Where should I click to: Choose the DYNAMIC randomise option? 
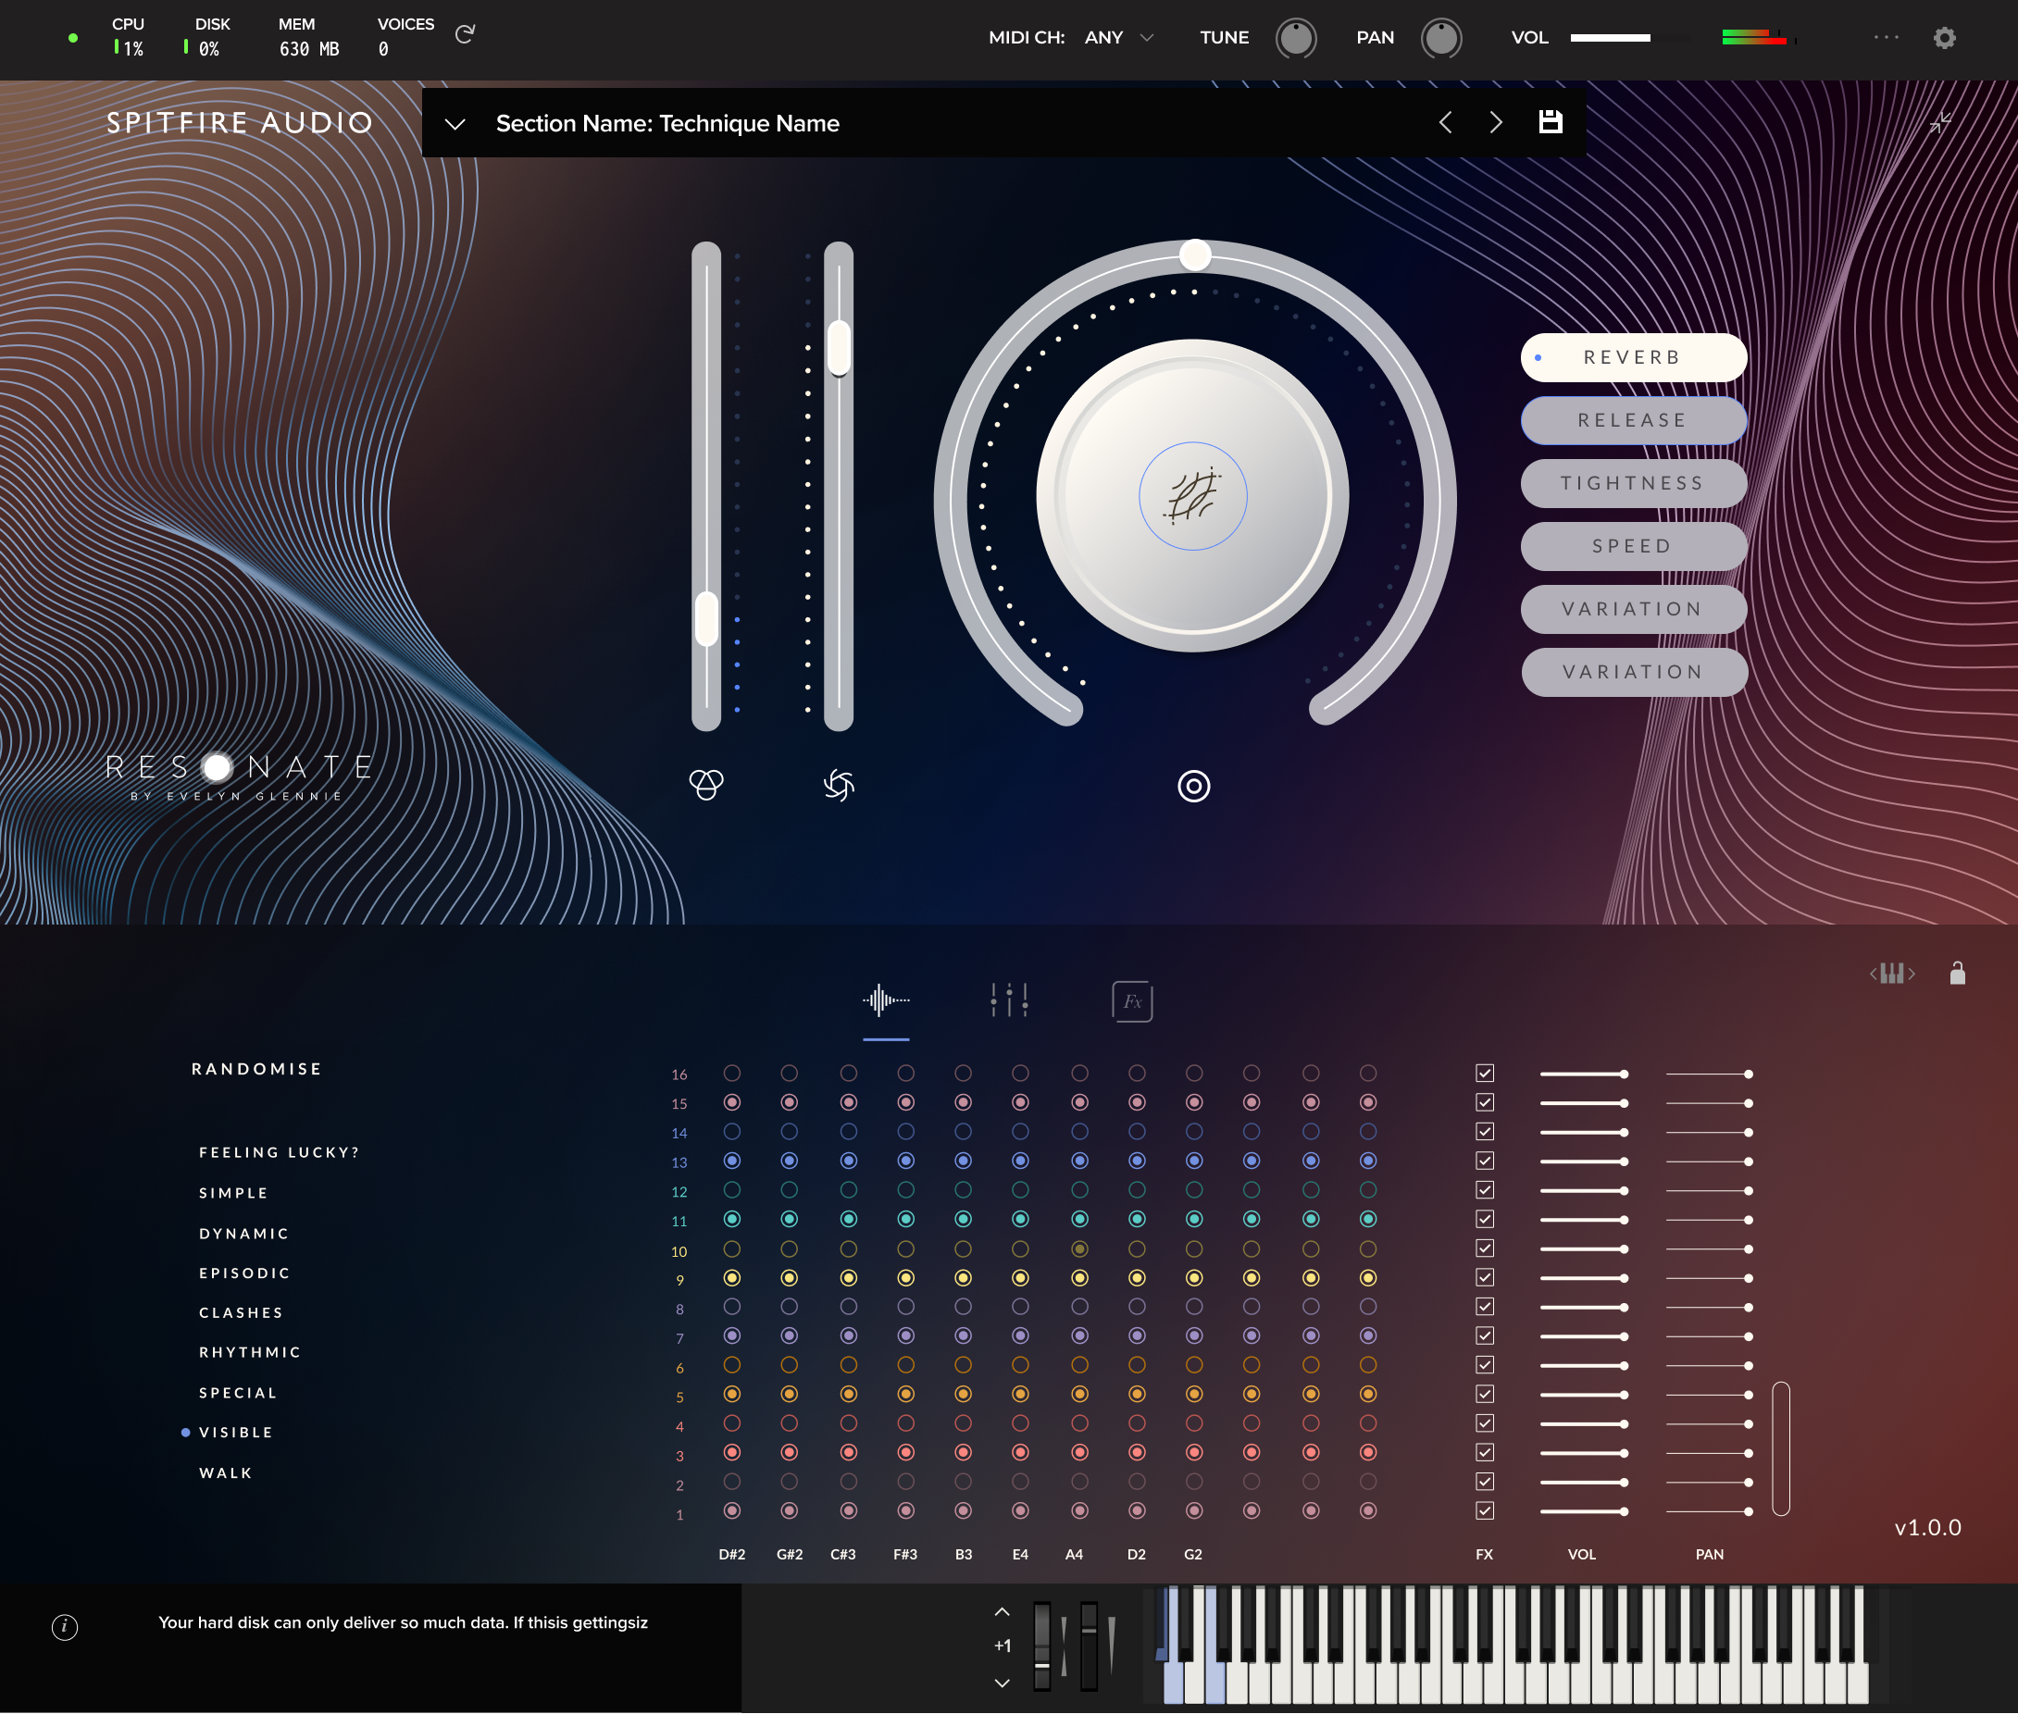click(243, 1234)
